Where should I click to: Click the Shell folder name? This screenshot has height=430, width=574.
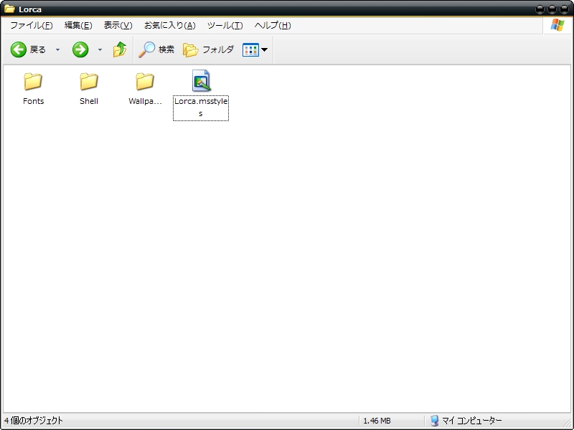[x=89, y=101]
